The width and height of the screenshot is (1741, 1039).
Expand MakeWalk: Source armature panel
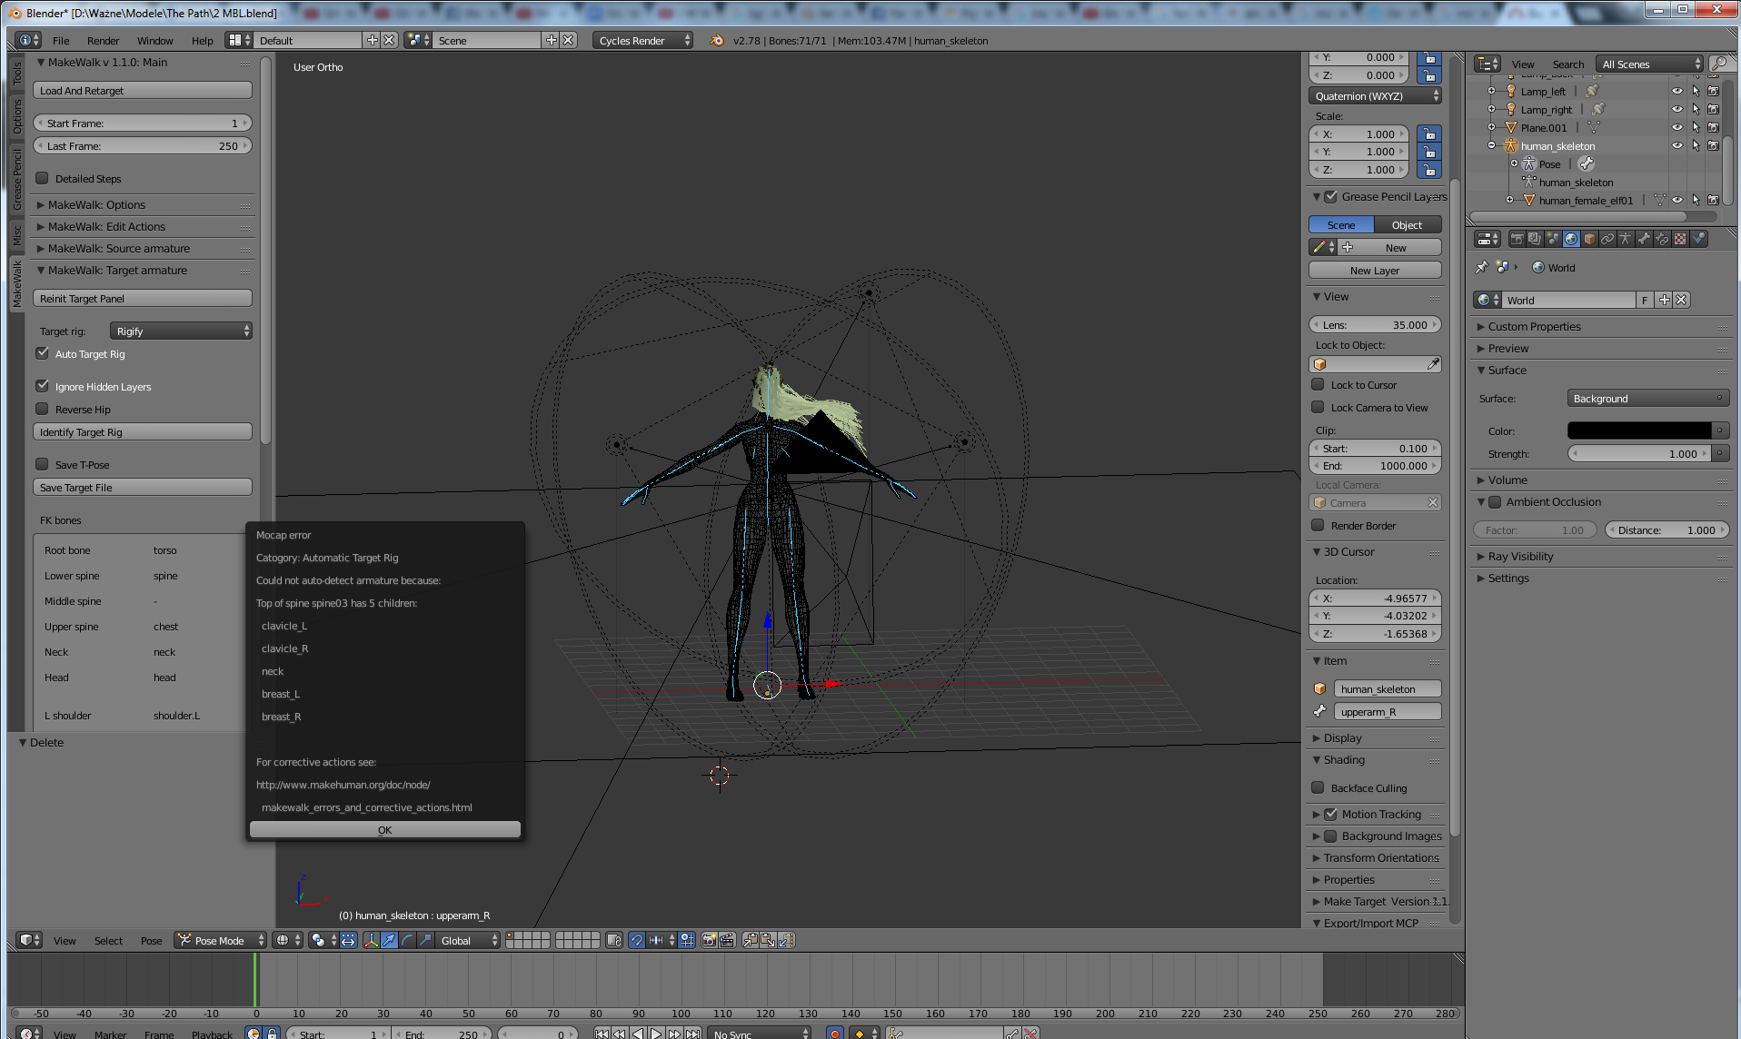pyautogui.click(x=118, y=248)
